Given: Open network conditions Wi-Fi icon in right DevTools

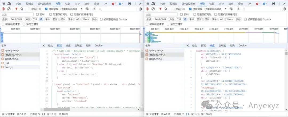Looking at the screenshot, I should pos(231,9).
